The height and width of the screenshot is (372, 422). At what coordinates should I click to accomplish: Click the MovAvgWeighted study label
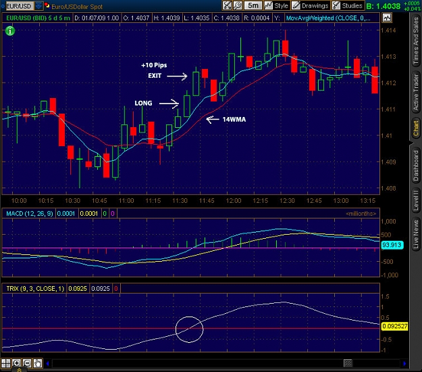pyautogui.click(x=328, y=18)
